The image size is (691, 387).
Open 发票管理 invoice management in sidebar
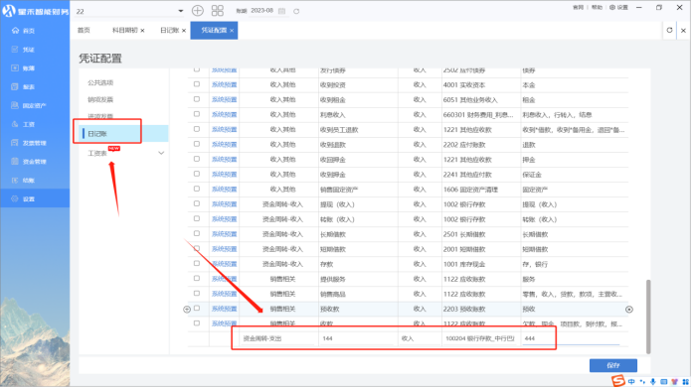coord(29,143)
